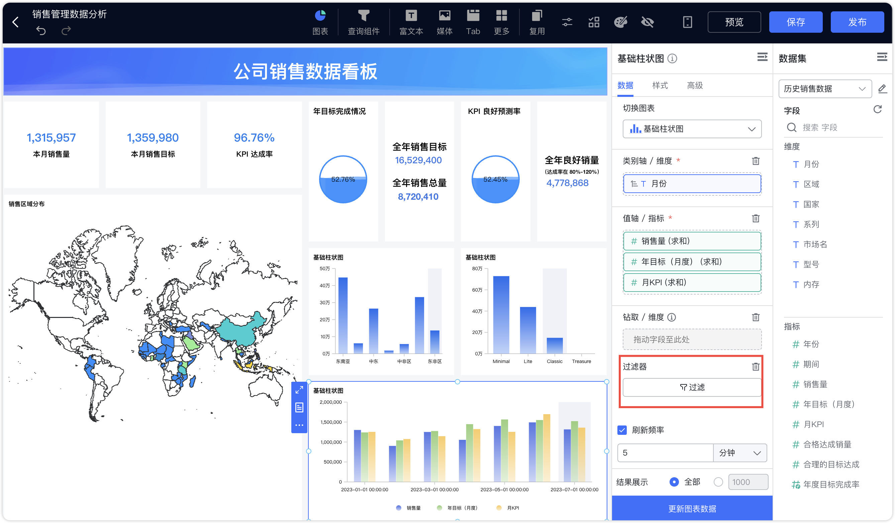
Task: Click the 过滤 filter button
Action: (x=692, y=387)
